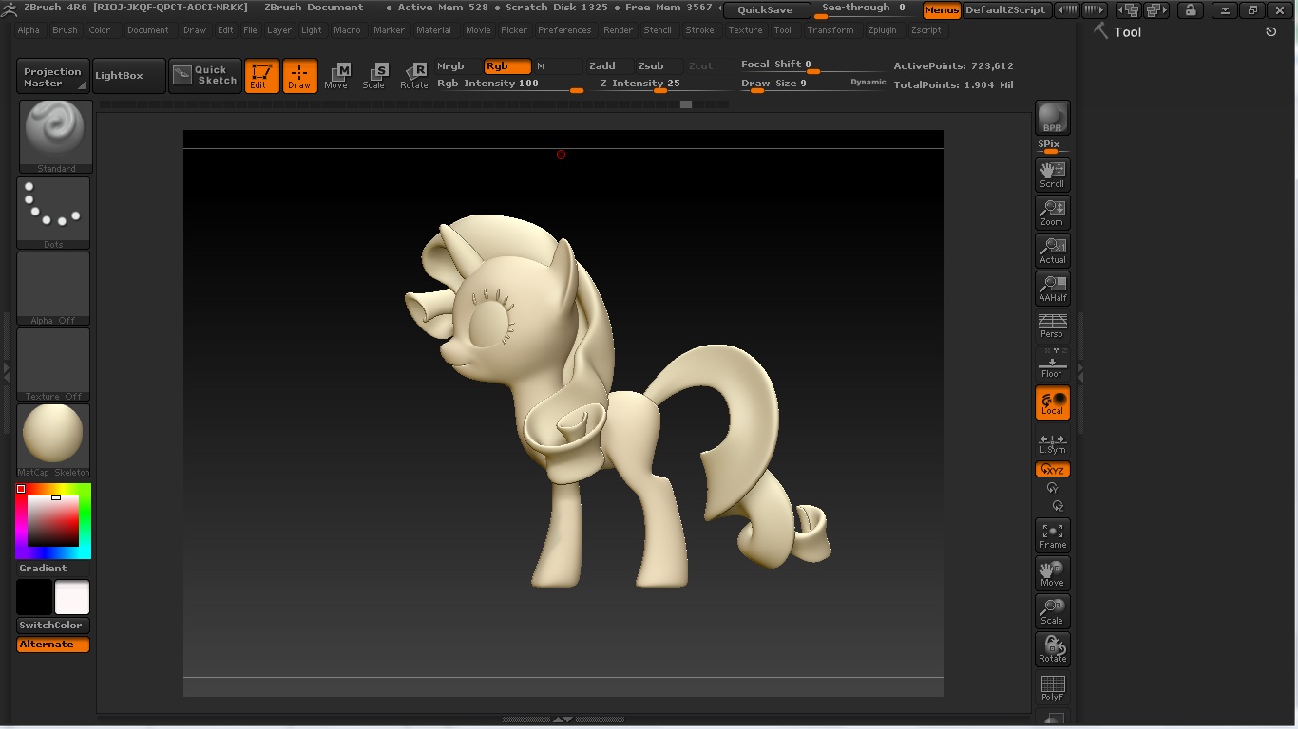Enable Zadd sculpt mode
1298x729 pixels.
point(609,66)
